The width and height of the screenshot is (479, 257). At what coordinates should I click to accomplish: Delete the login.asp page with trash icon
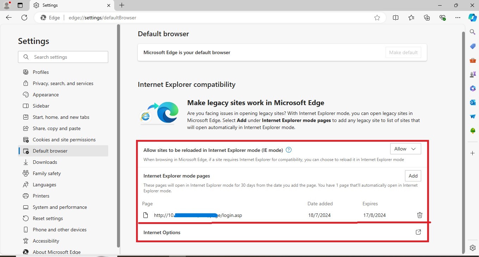click(x=419, y=215)
